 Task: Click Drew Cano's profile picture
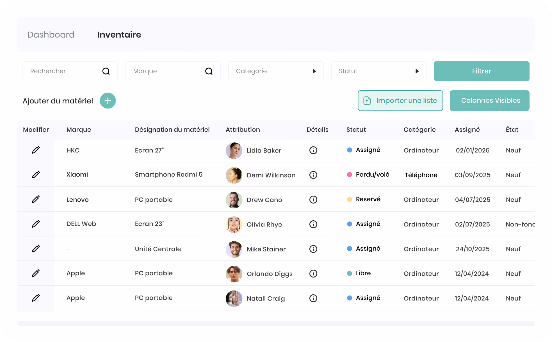pos(234,200)
